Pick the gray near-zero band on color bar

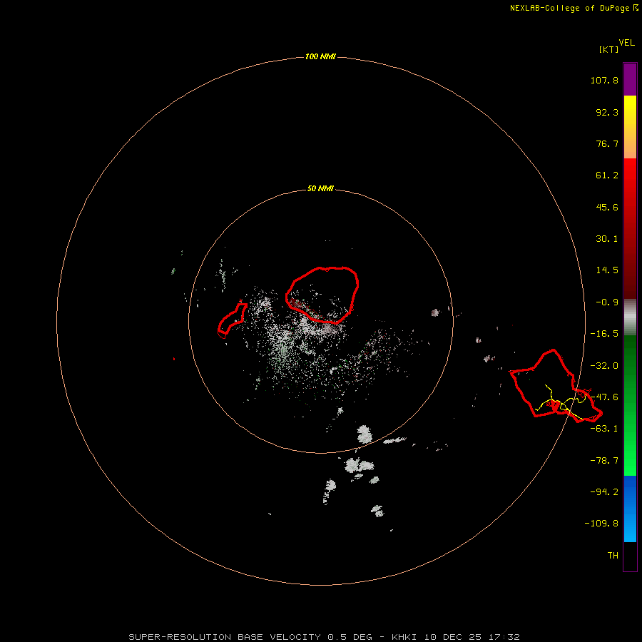[x=630, y=317]
